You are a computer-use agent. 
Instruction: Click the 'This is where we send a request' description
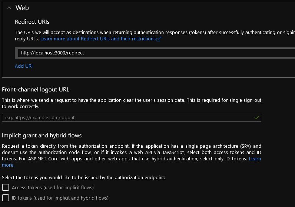coord(130,100)
